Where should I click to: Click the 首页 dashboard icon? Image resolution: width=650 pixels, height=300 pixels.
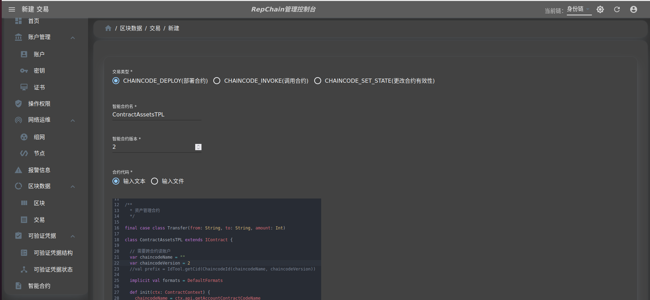point(18,21)
